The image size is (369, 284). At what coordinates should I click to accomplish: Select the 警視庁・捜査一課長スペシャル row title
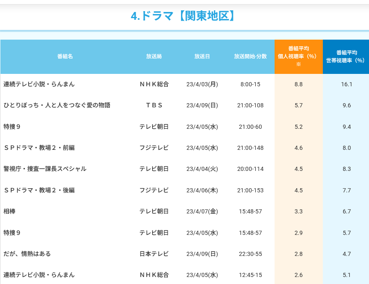coord(45,169)
